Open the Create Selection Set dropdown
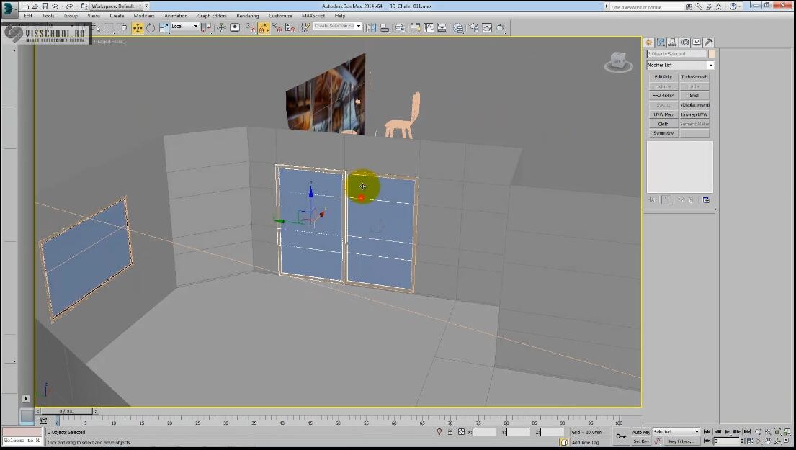 (x=338, y=26)
